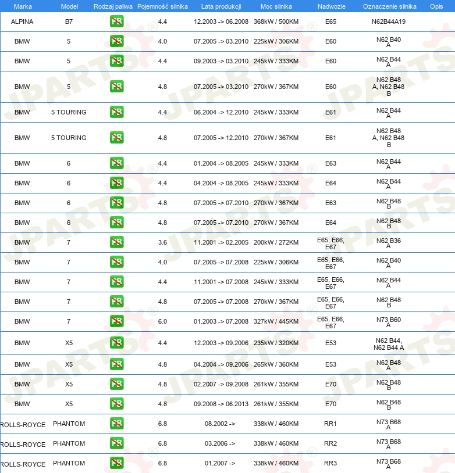
Task: Click the Oznaczenie silnika column header
Action: pos(389,6)
